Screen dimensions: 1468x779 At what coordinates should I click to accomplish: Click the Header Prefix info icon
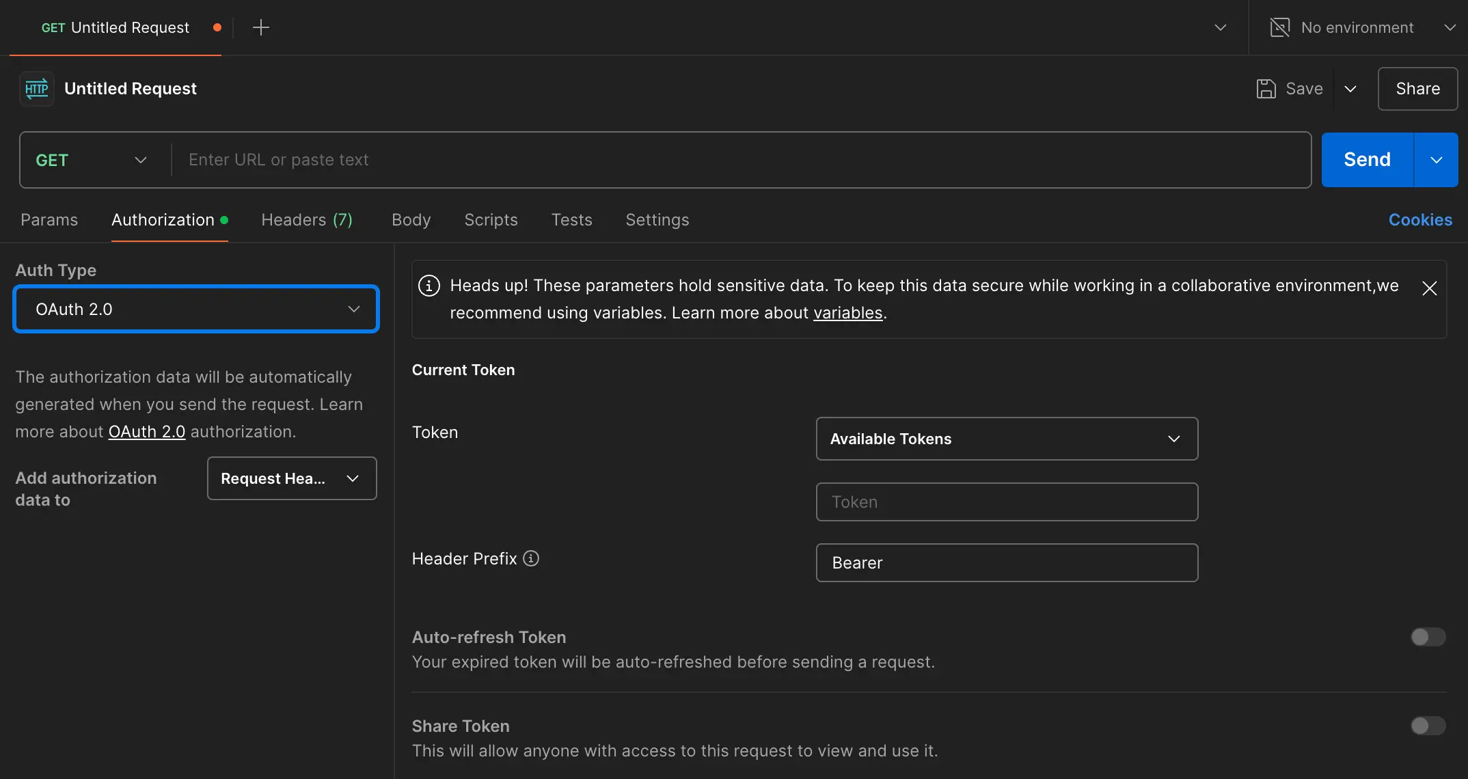click(x=531, y=558)
